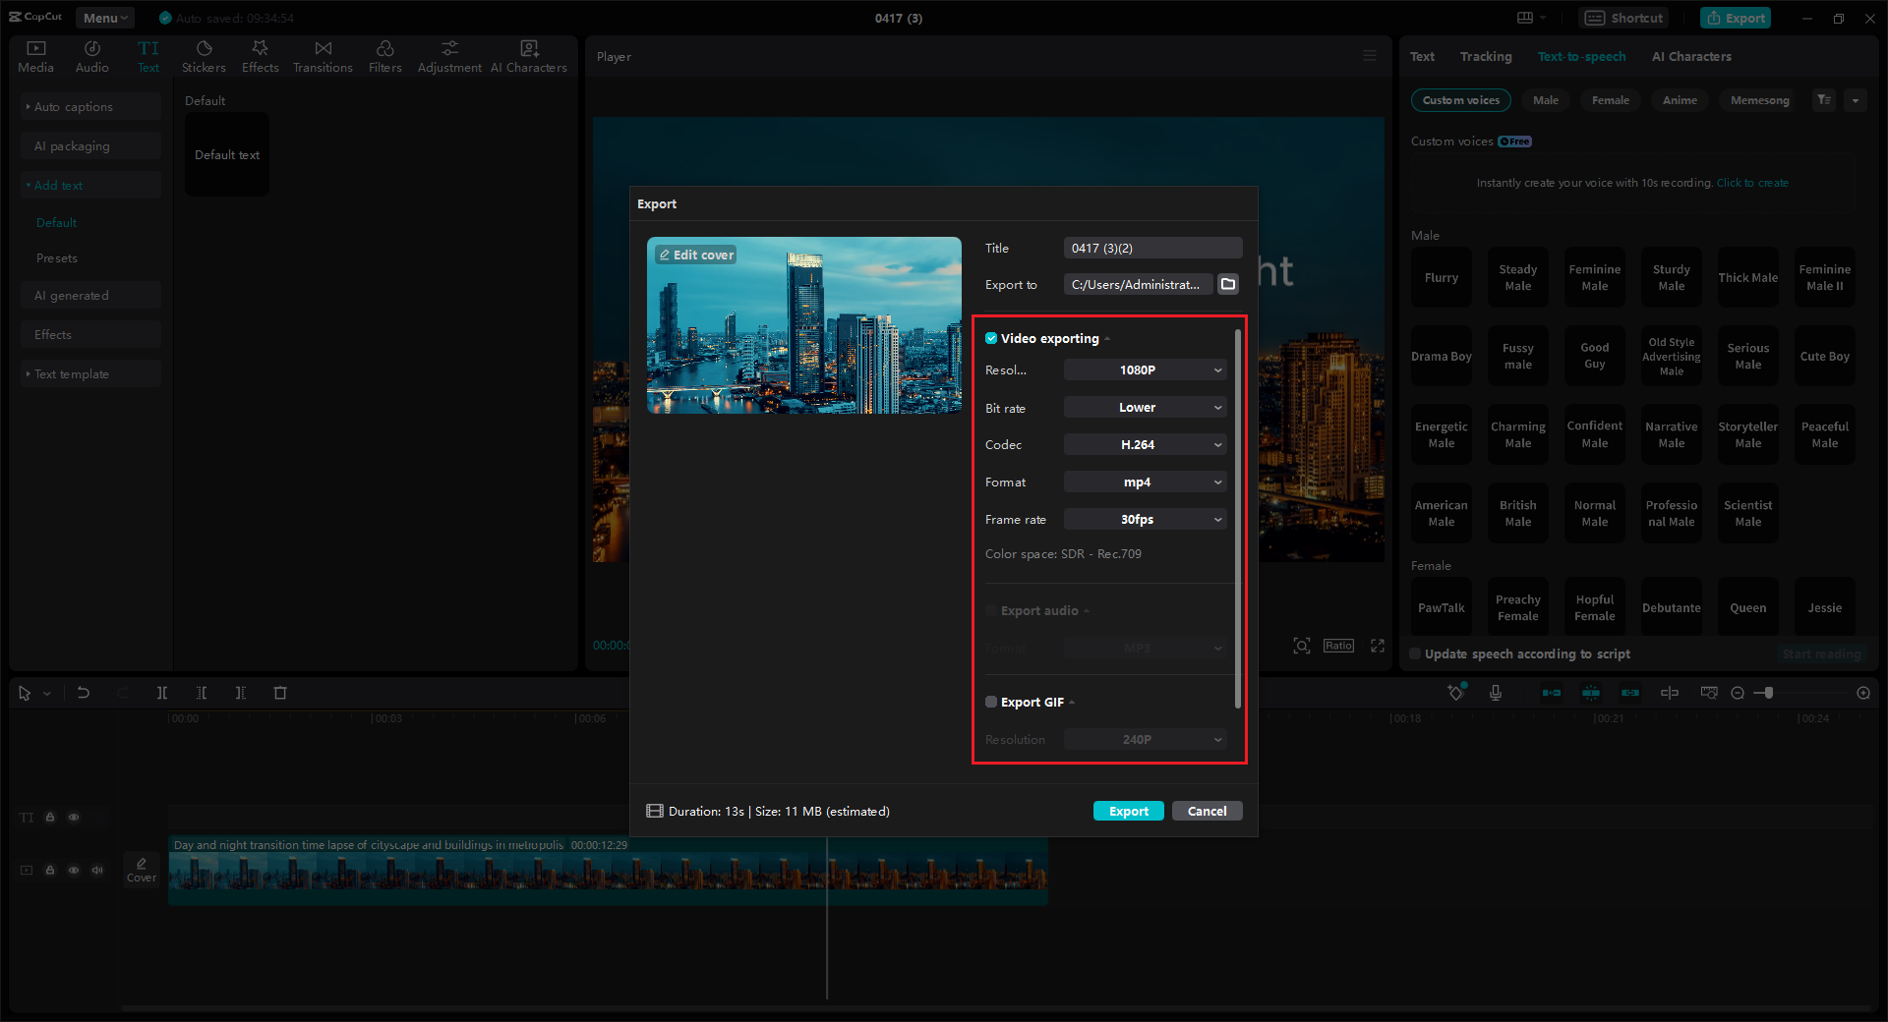The height and width of the screenshot is (1022, 1888).
Task: Click the undo icon above the timeline
Action: (84, 693)
